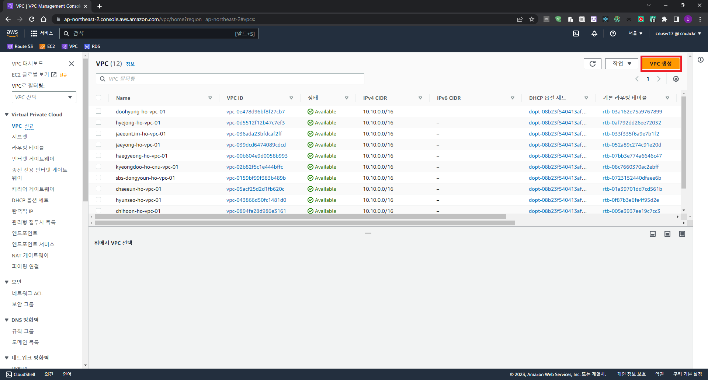Open the browser profile avatar D
The width and height of the screenshot is (708, 380).
(688, 19)
